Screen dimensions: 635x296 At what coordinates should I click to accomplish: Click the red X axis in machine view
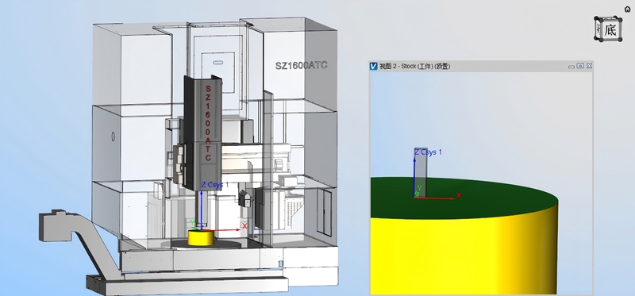point(221,230)
